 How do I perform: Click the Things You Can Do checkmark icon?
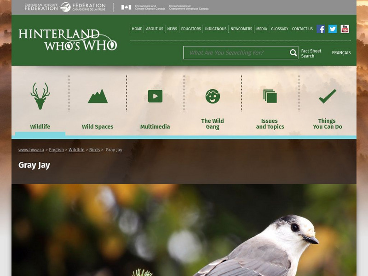coord(328,96)
